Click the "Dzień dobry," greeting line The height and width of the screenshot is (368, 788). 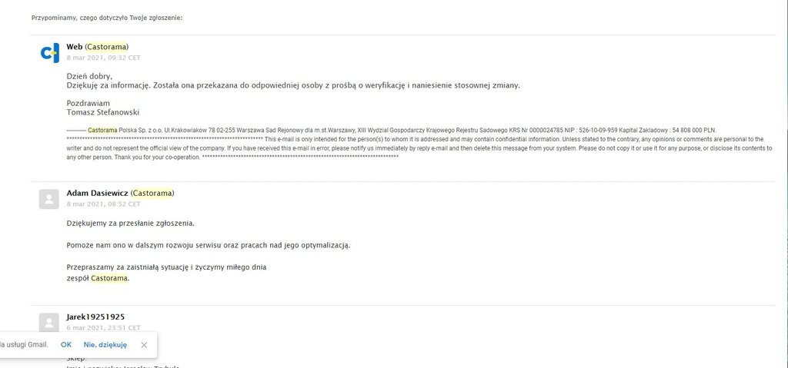89,76
